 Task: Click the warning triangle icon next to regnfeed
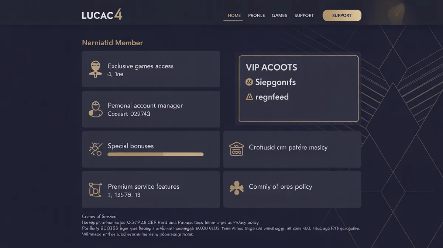(x=250, y=97)
